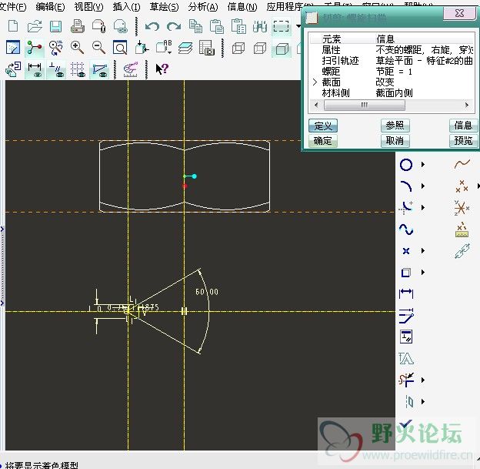Open the 视图(V) menu
This screenshot has height=469, width=480.
(88, 6)
